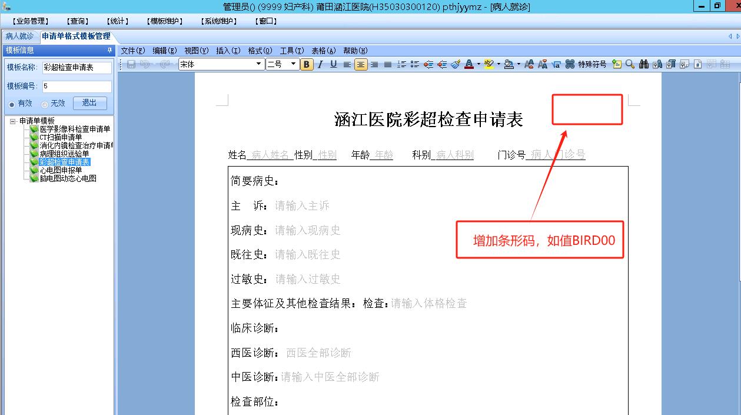Select 无效 radio button
The height and width of the screenshot is (415, 741).
pyautogui.click(x=45, y=104)
